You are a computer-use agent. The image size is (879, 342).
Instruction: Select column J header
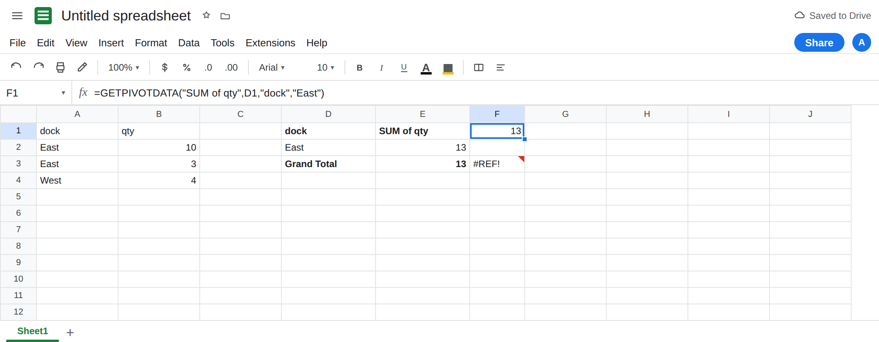point(810,114)
